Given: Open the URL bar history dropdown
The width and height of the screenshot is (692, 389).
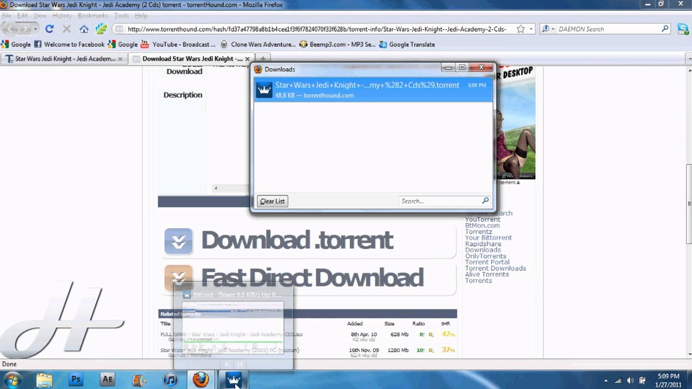Looking at the screenshot, I should pyautogui.click(x=531, y=29).
